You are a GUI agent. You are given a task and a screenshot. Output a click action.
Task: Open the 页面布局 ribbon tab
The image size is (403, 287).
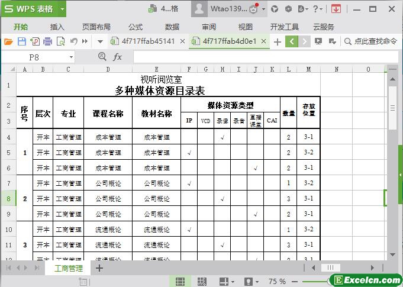(x=96, y=27)
